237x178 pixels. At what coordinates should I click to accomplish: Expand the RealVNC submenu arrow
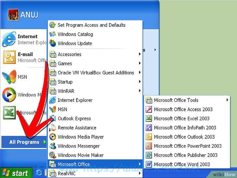140,173
